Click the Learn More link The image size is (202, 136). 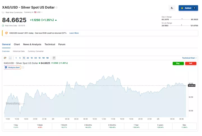[74, 33]
